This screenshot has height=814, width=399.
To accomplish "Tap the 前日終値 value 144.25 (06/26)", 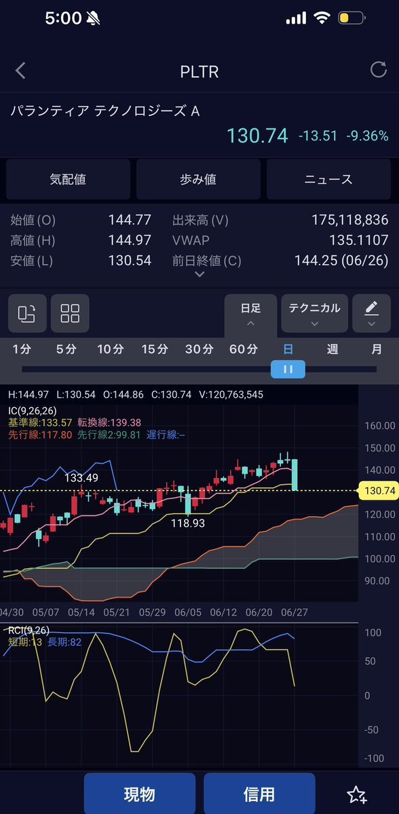I will tap(341, 261).
